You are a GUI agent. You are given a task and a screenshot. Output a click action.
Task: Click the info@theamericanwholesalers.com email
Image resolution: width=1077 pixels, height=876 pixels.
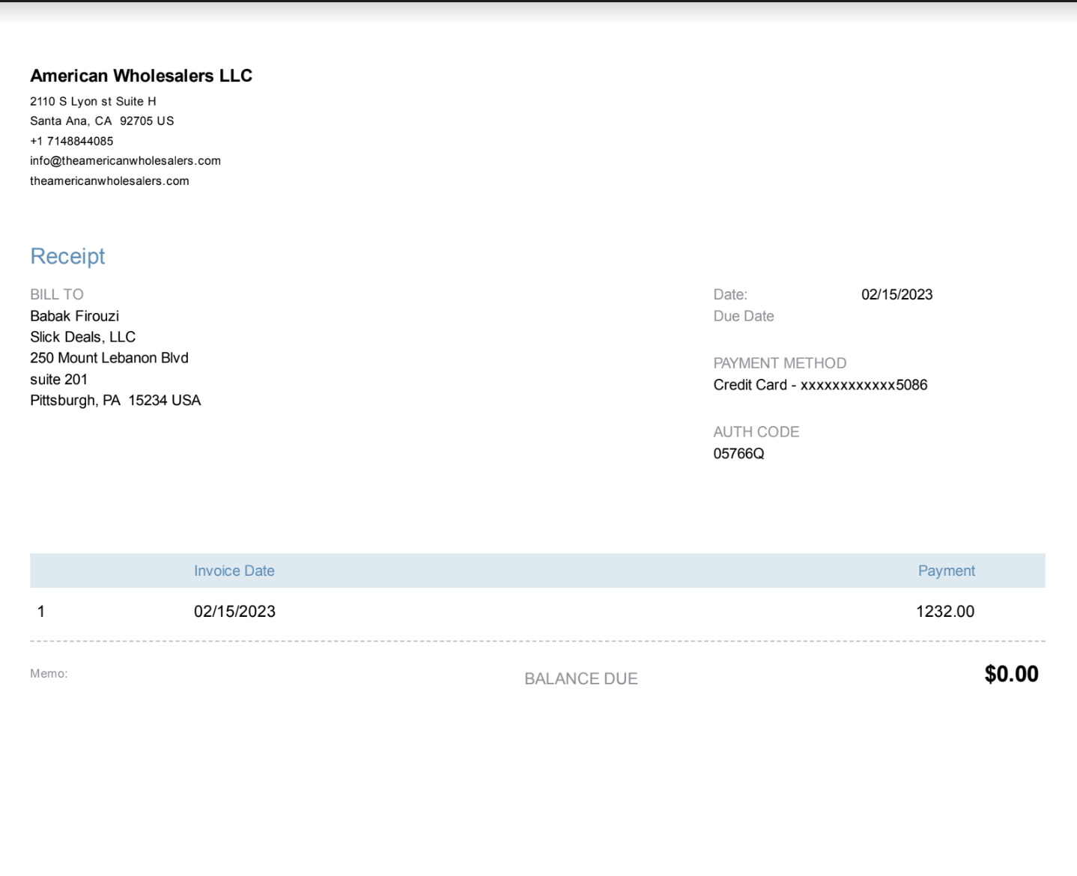tap(125, 160)
